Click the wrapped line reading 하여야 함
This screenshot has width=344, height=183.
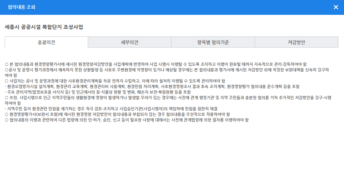tap(13, 103)
